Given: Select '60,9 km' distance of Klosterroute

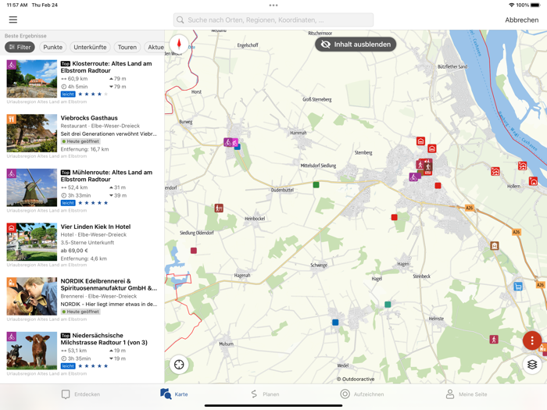Looking at the screenshot, I should tap(77, 79).
